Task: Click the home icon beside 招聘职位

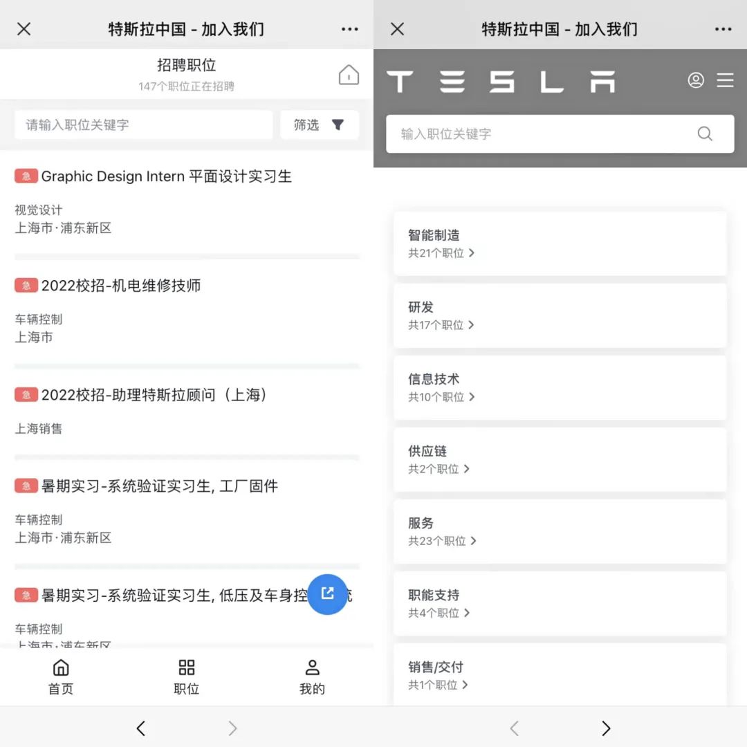Action: point(349,75)
